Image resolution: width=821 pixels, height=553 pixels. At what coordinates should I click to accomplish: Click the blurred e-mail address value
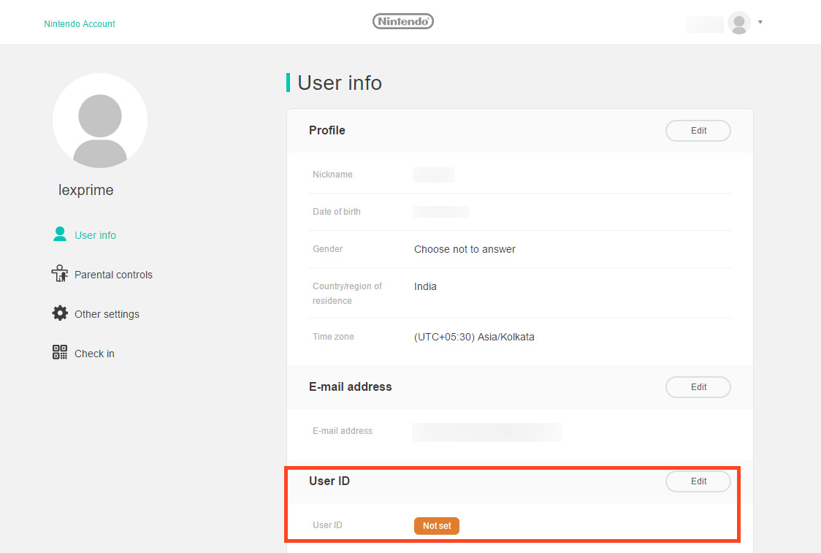click(487, 432)
